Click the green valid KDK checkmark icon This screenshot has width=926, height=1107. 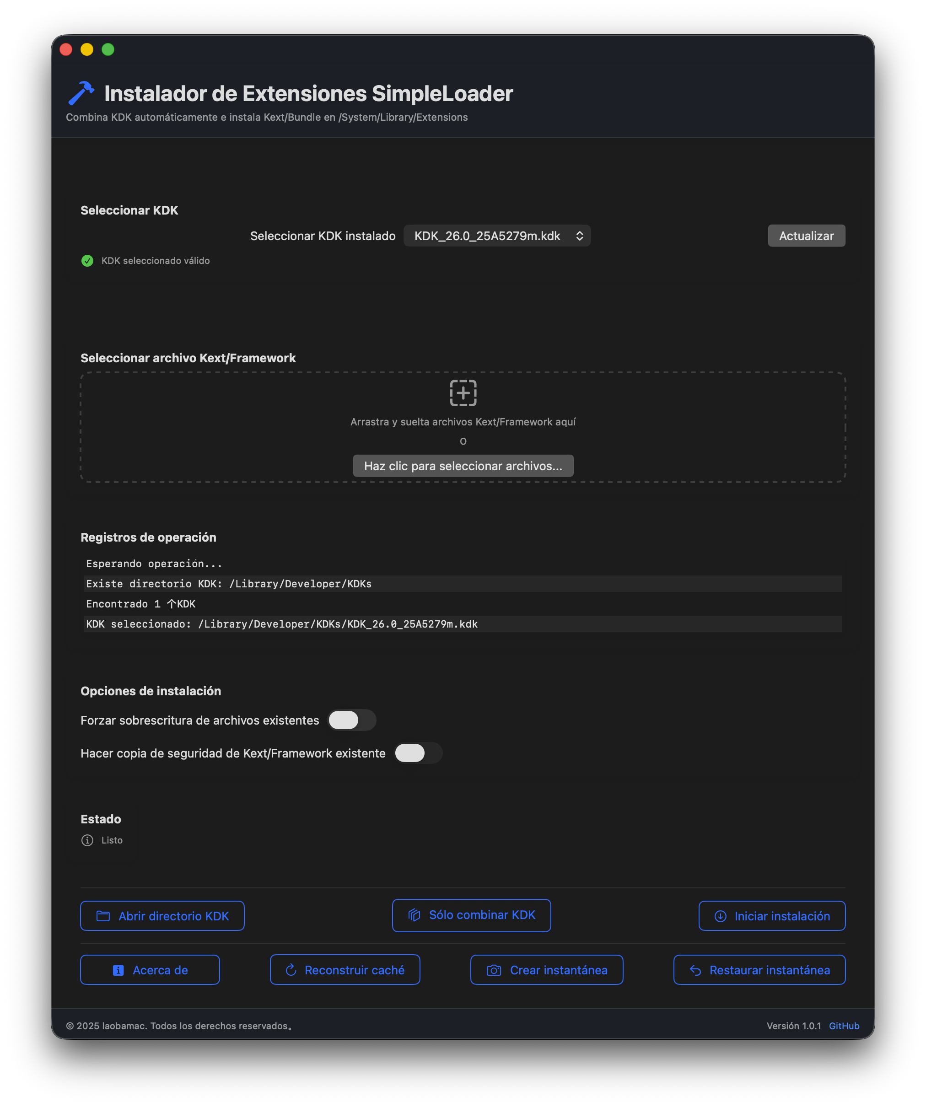pos(87,260)
